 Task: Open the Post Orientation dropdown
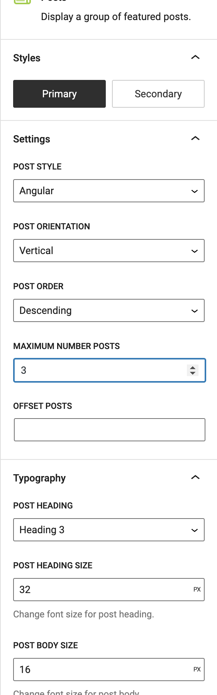pos(109,251)
